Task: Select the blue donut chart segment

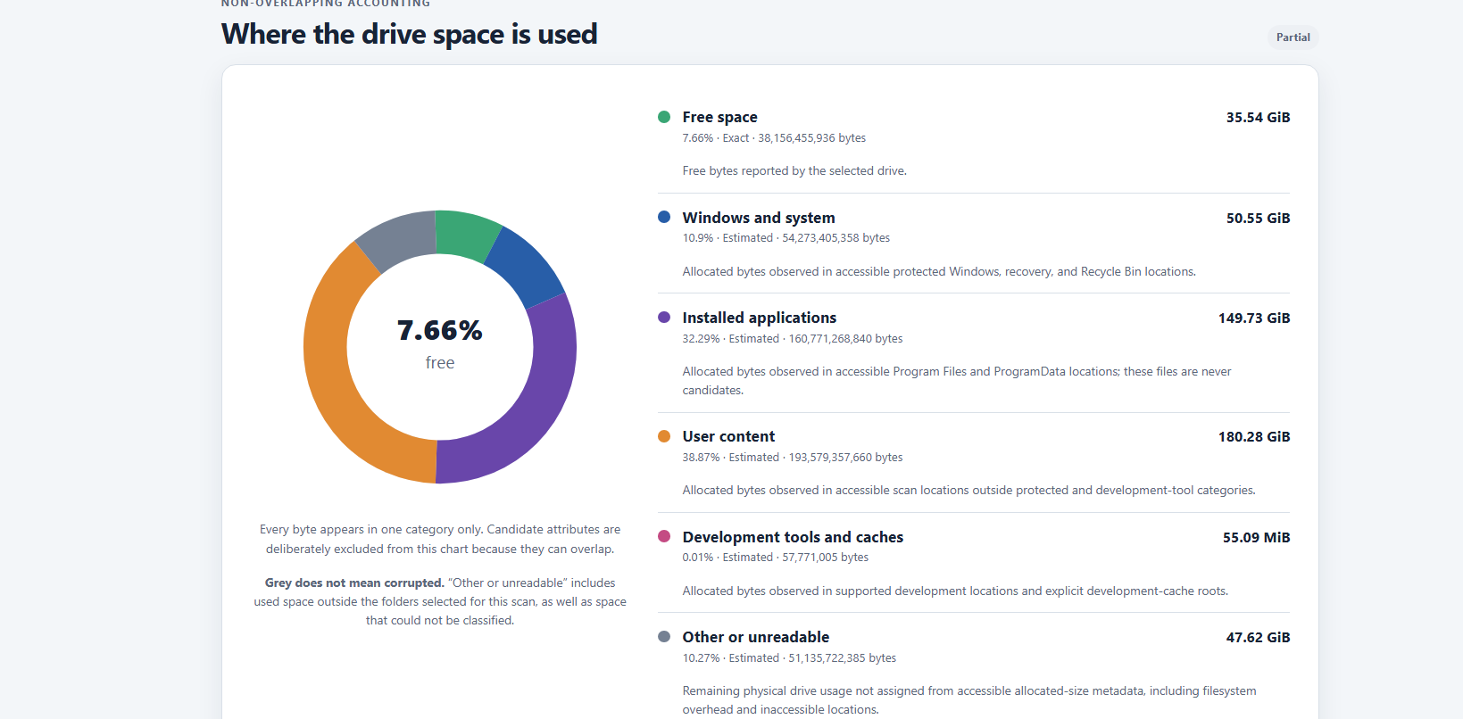Action: pos(528,265)
